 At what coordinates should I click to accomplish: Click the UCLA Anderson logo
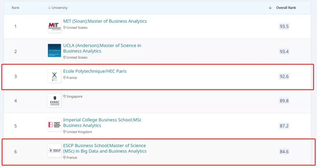point(54,51)
